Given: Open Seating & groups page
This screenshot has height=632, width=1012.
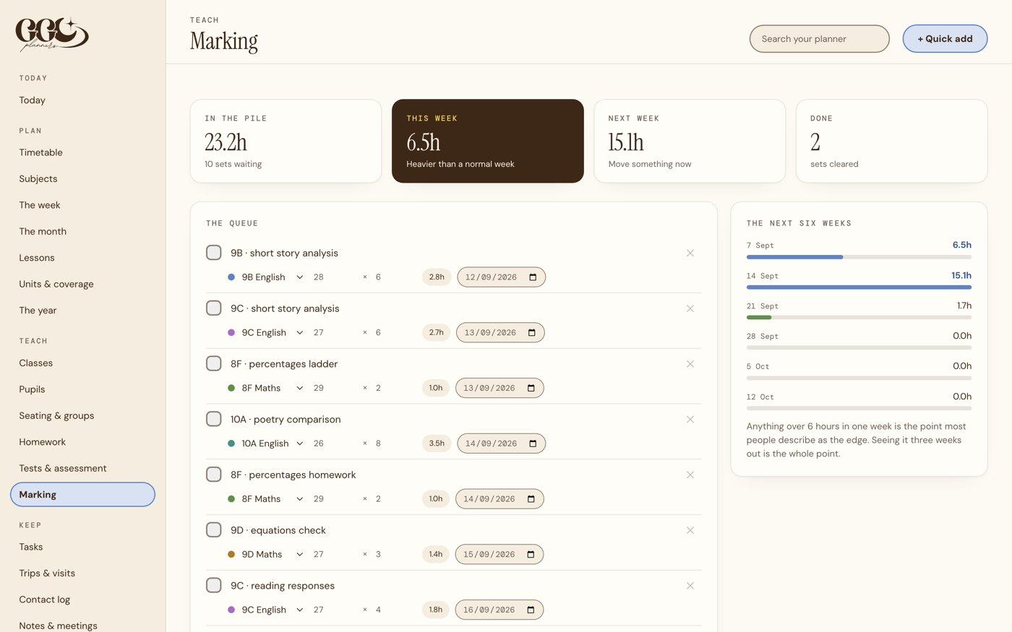Looking at the screenshot, I should [82, 416].
